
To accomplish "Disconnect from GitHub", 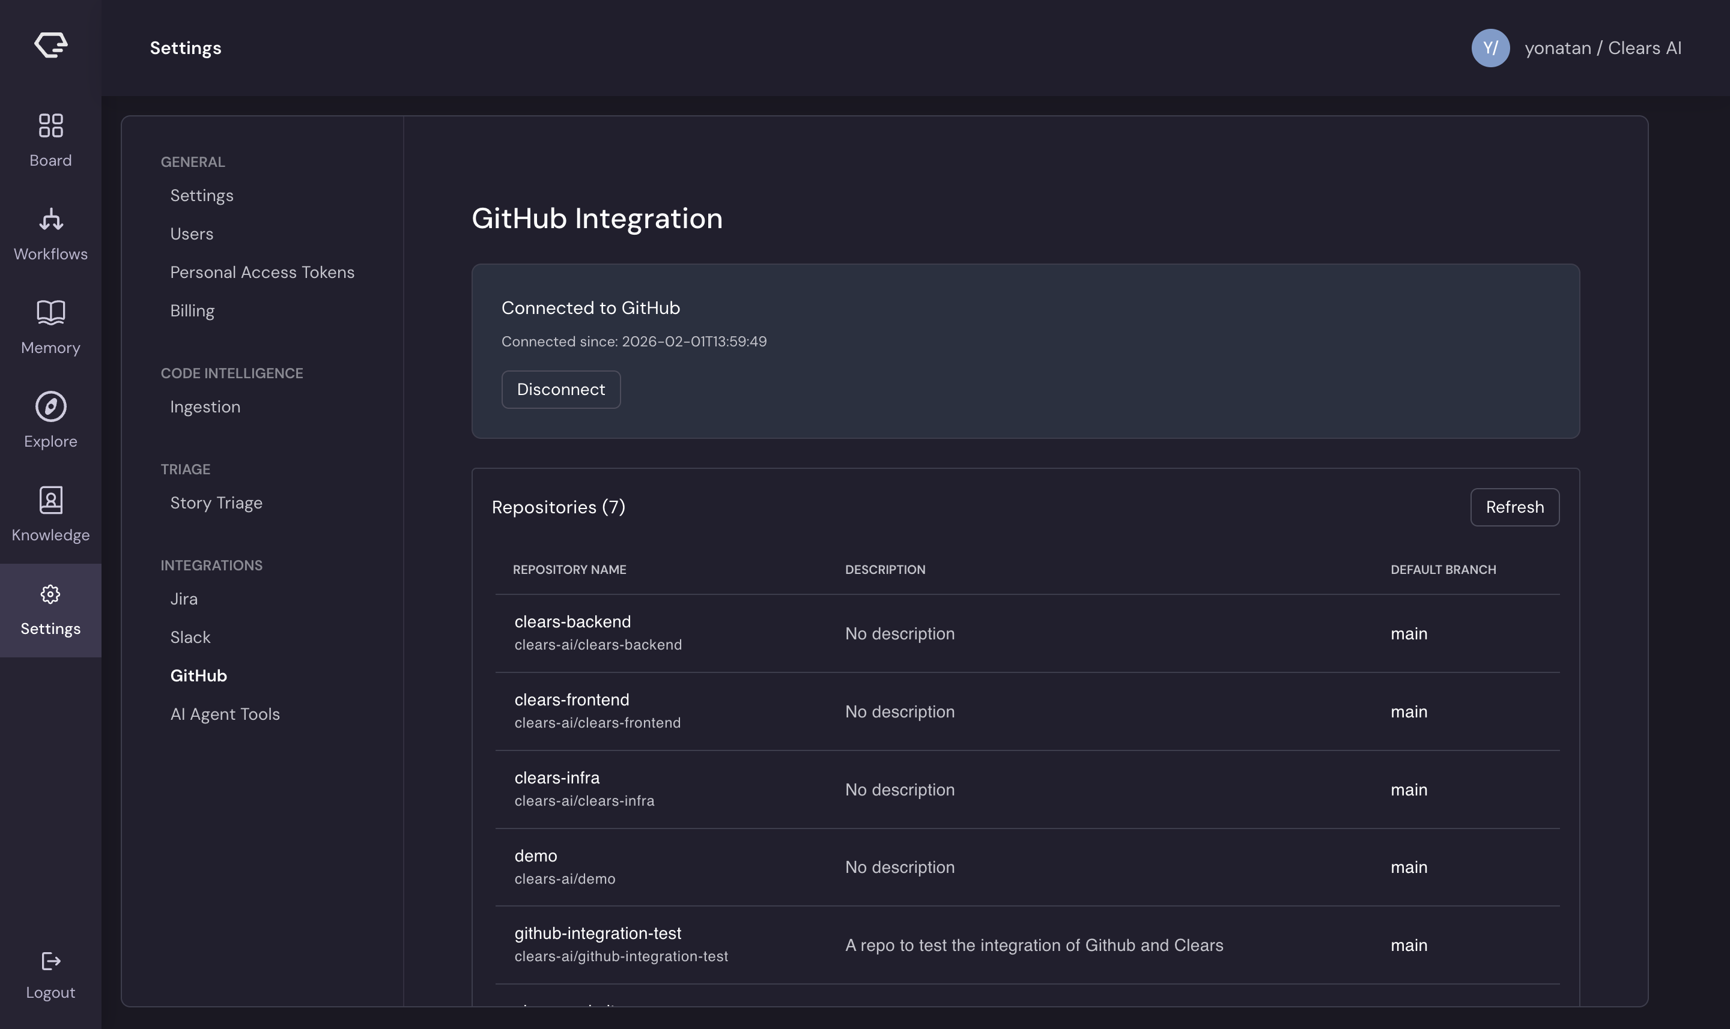I will pyautogui.click(x=560, y=390).
